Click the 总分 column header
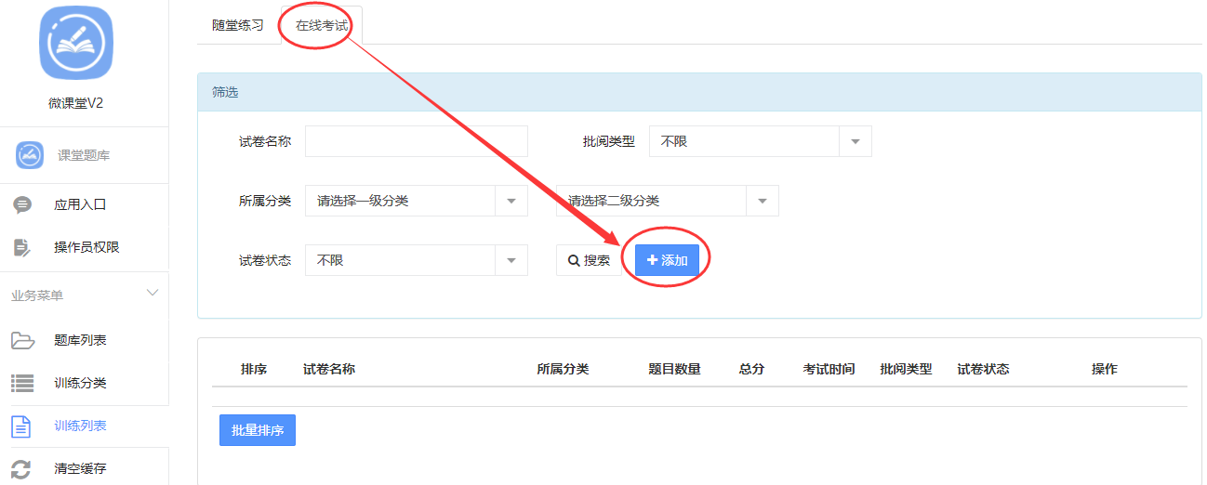This screenshot has width=1207, height=485. tap(751, 369)
